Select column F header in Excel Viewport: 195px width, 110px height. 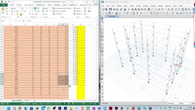[63, 24]
